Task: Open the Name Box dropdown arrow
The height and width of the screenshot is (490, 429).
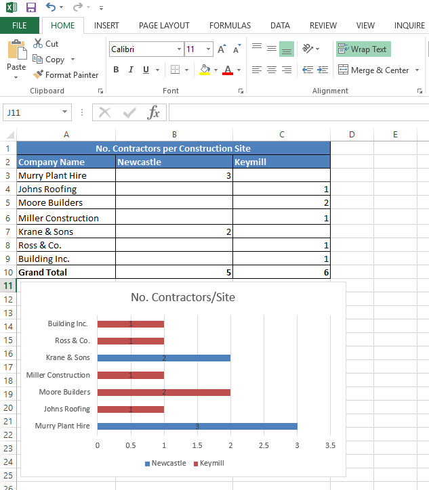Action: pos(64,112)
